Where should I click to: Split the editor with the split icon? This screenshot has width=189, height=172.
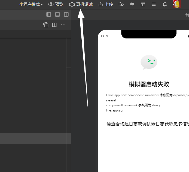54,25
